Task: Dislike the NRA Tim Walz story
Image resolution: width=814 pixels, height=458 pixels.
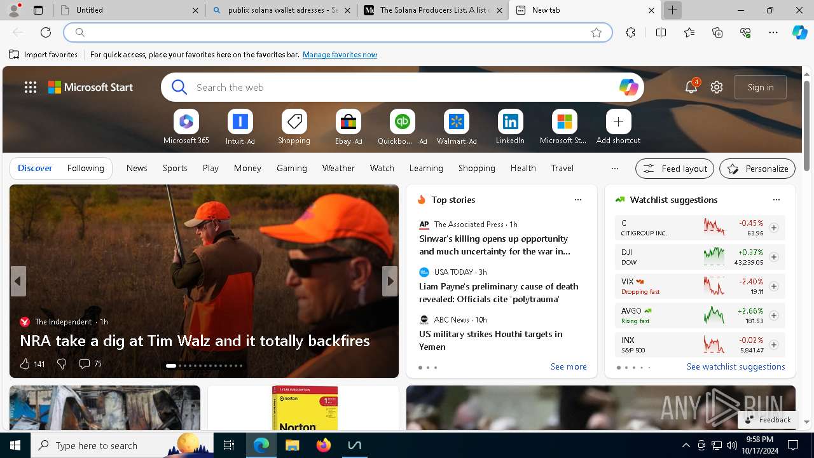Action: point(62,364)
